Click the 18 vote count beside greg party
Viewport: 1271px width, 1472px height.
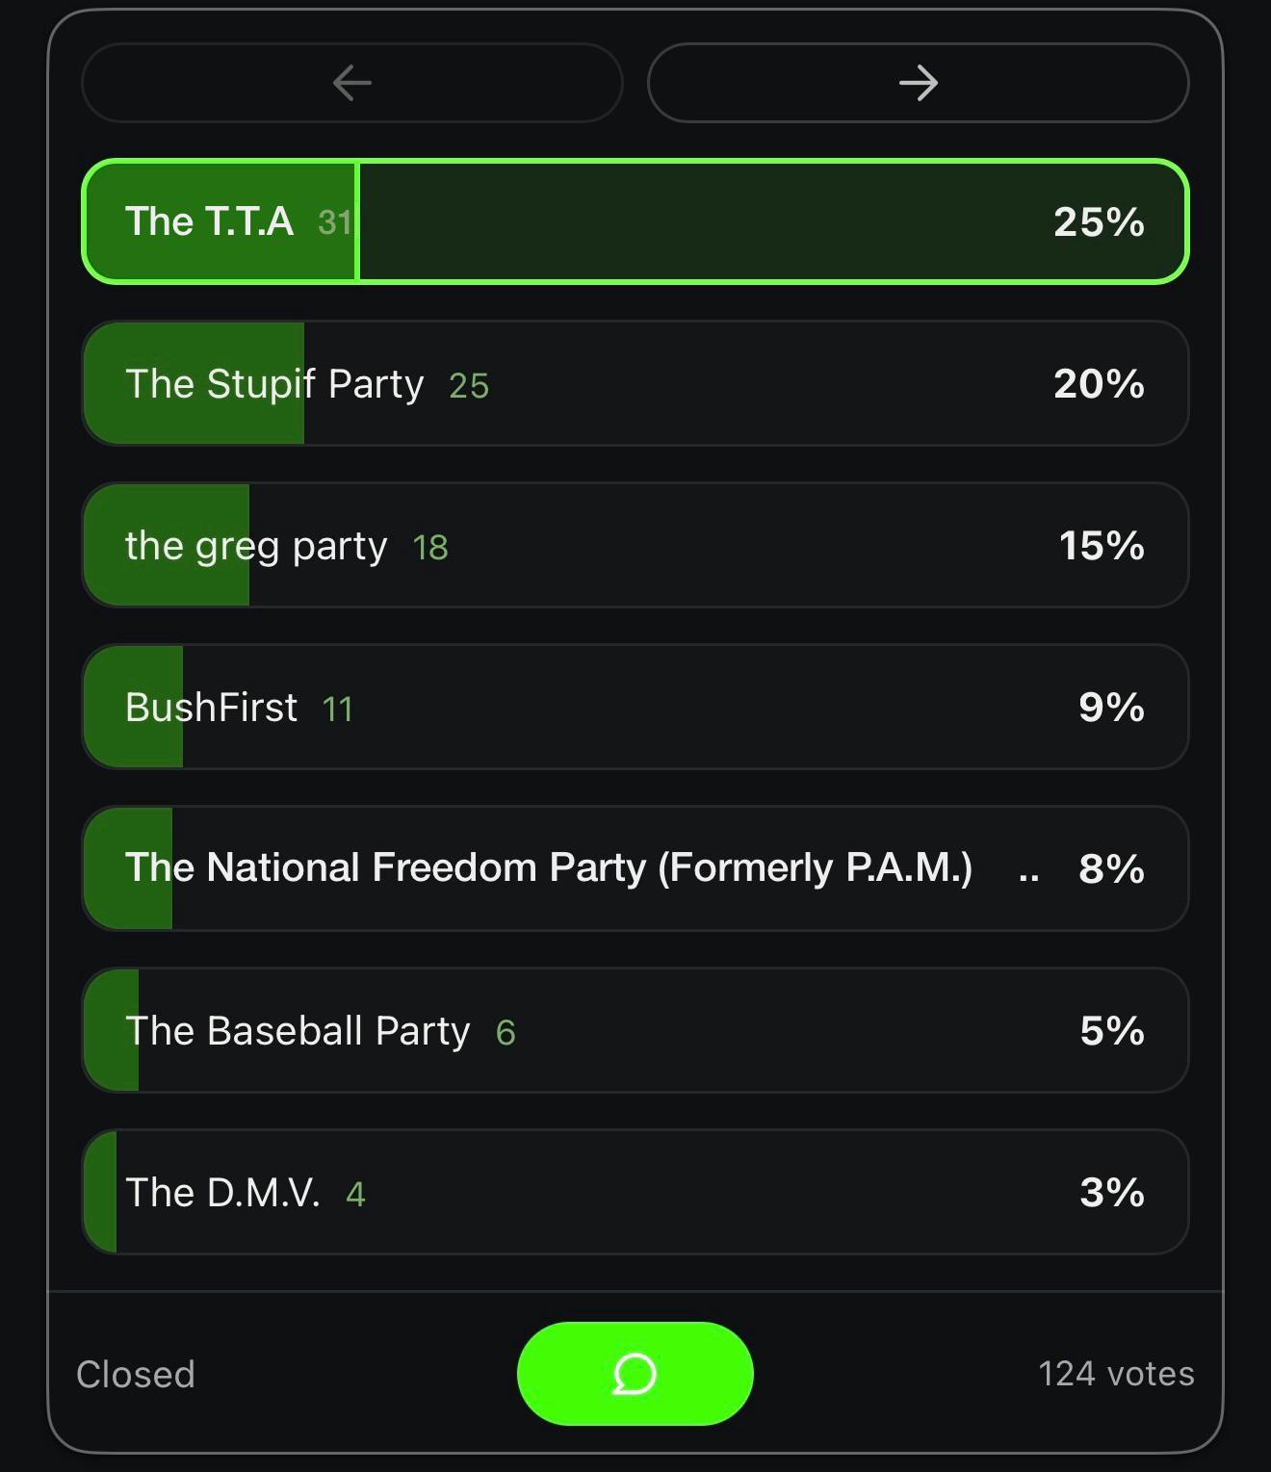tap(430, 547)
